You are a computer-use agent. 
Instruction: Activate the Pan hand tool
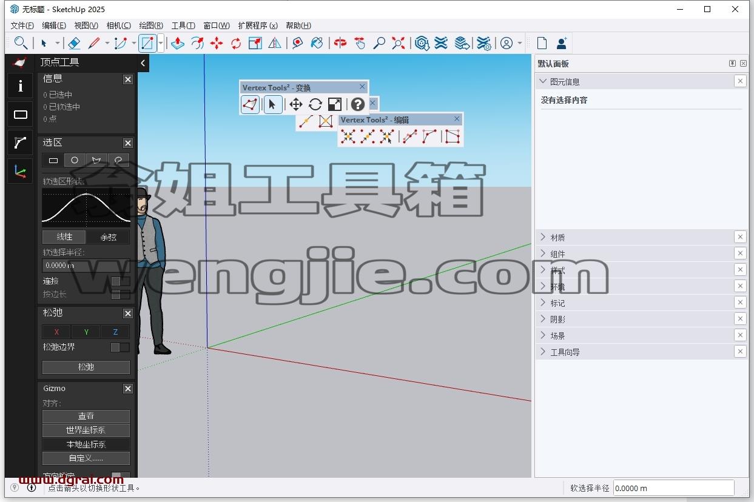[360, 43]
